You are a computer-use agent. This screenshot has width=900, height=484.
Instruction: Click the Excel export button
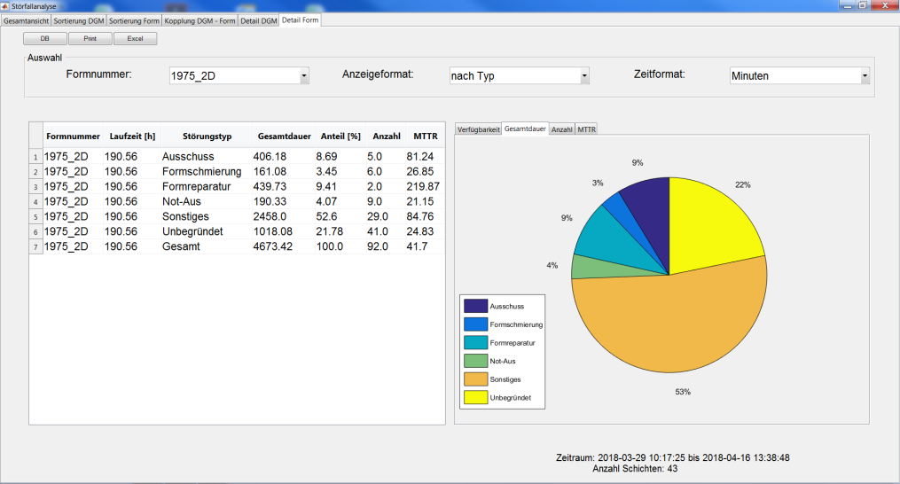(135, 38)
